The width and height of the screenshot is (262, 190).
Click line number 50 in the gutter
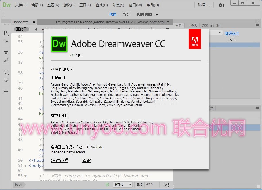coord(20,160)
